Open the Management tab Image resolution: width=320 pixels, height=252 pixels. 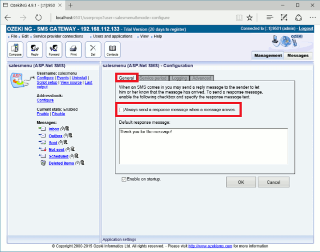coord(268,56)
